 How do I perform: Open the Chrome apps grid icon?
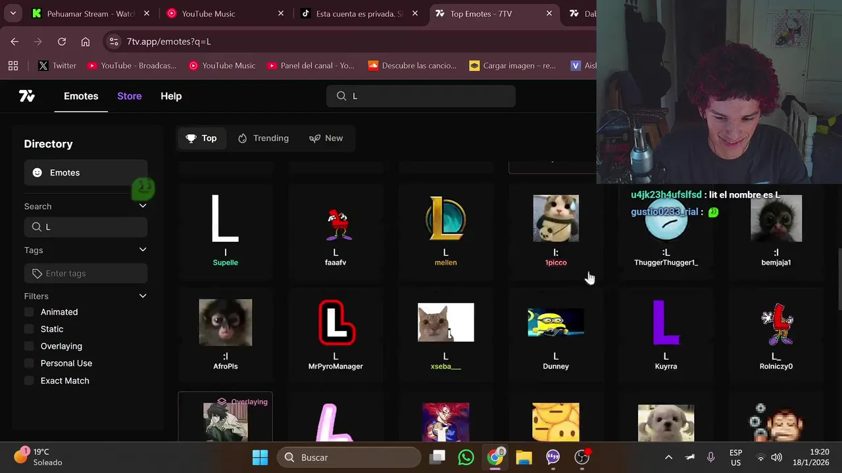(13, 66)
